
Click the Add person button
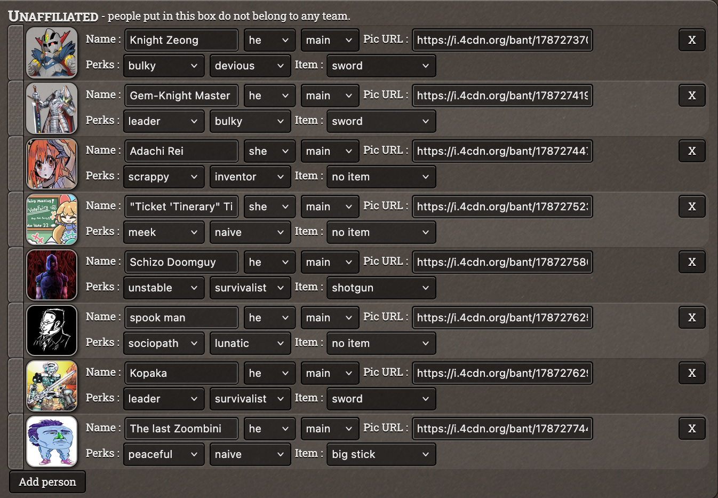[47, 482]
